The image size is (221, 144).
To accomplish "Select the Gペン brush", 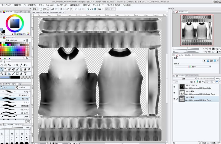I will tap(15, 92).
